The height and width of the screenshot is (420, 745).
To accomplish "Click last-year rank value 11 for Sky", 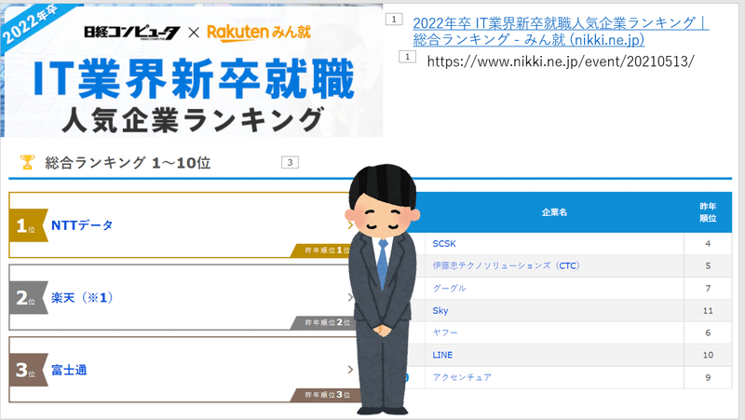I will pos(708,311).
